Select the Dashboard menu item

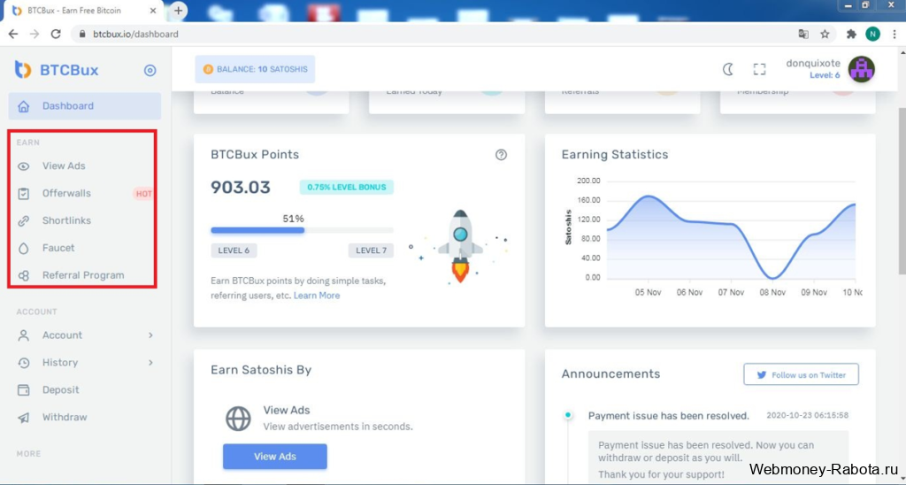tap(85, 106)
